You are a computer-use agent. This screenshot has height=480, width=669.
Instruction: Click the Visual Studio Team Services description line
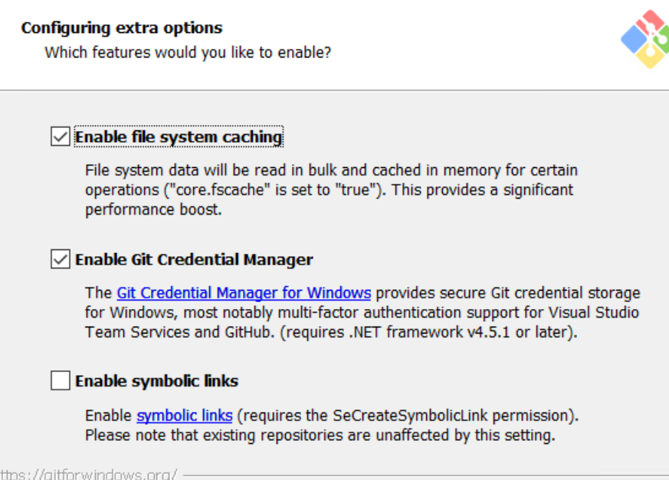click(x=362, y=313)
